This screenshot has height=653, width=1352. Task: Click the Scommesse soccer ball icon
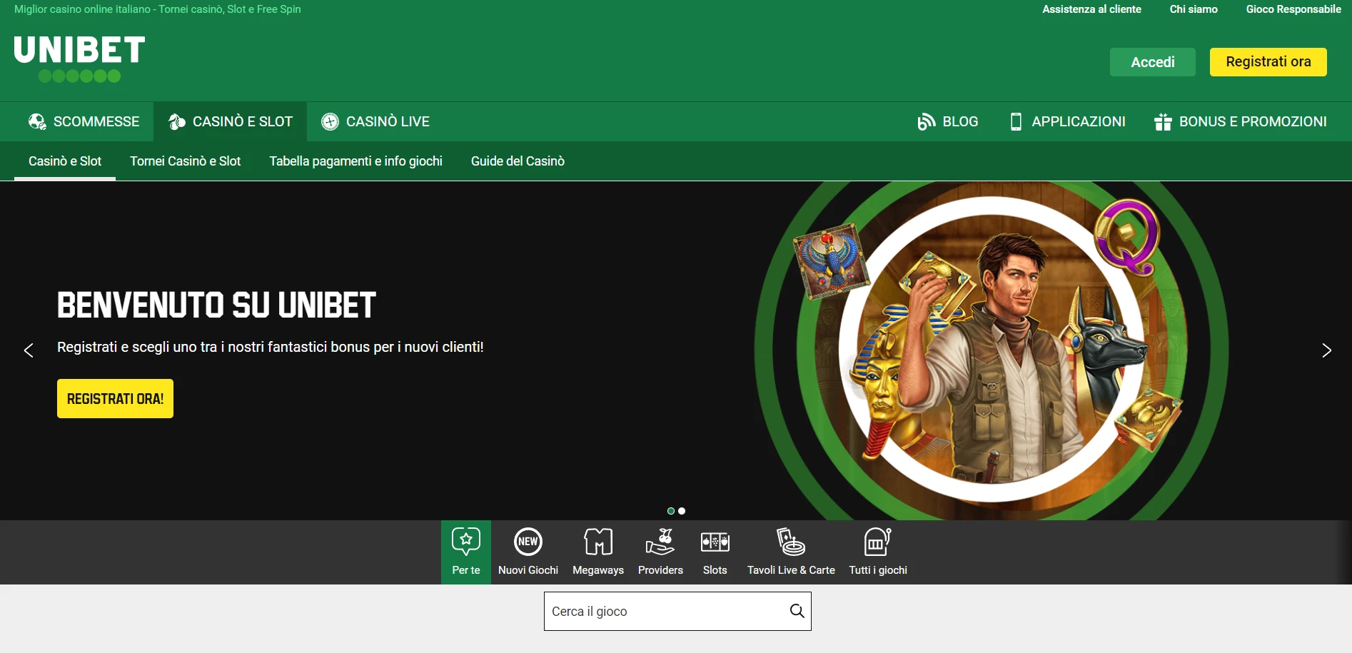pyautogui.click(x=37, y=122)
